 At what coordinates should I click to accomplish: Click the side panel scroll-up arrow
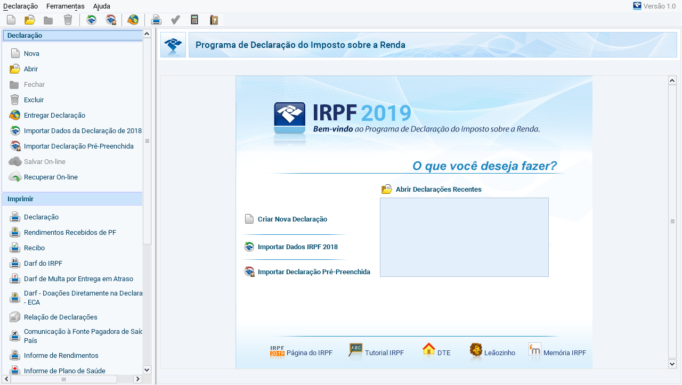pyautogui.click(x=147, y=34)
